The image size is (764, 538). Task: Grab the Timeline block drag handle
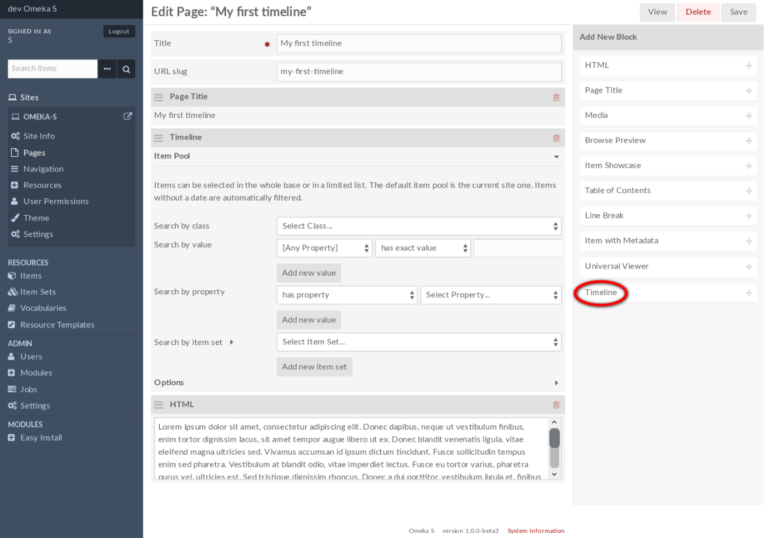[x=159, y=138]
